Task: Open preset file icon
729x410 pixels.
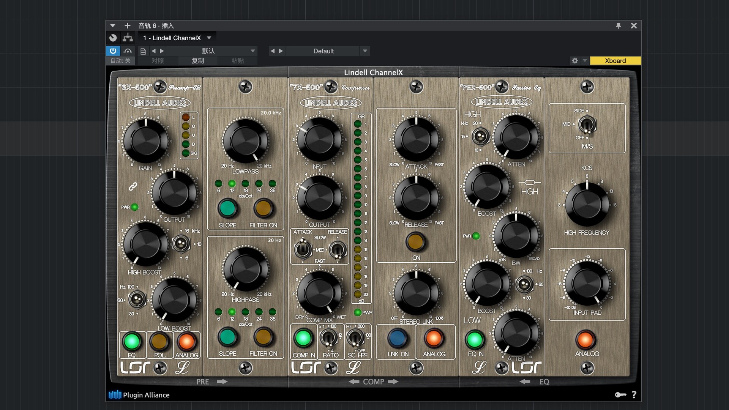Action: coord(143,51)
